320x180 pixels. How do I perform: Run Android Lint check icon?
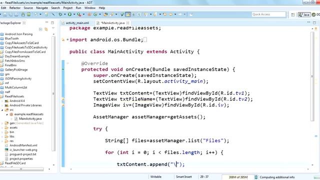(x=36, y=14)
